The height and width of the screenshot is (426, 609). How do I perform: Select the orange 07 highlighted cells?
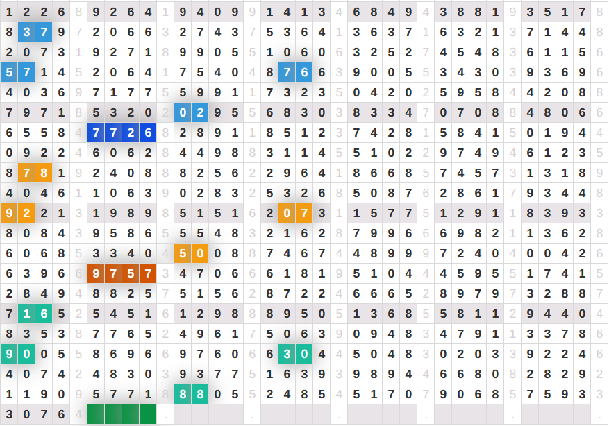[x=295, y=213]
